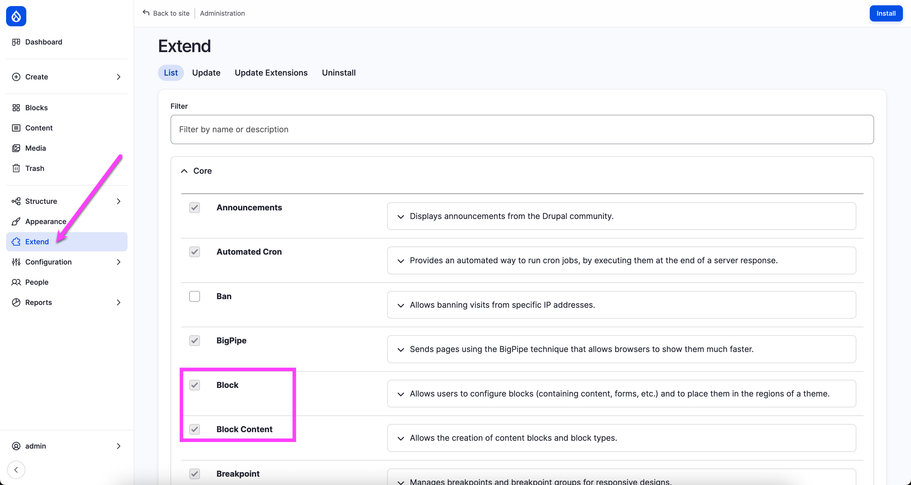Click the Drupal logo icon
This screenshot has height=485, width=911.
click(16, 16)
